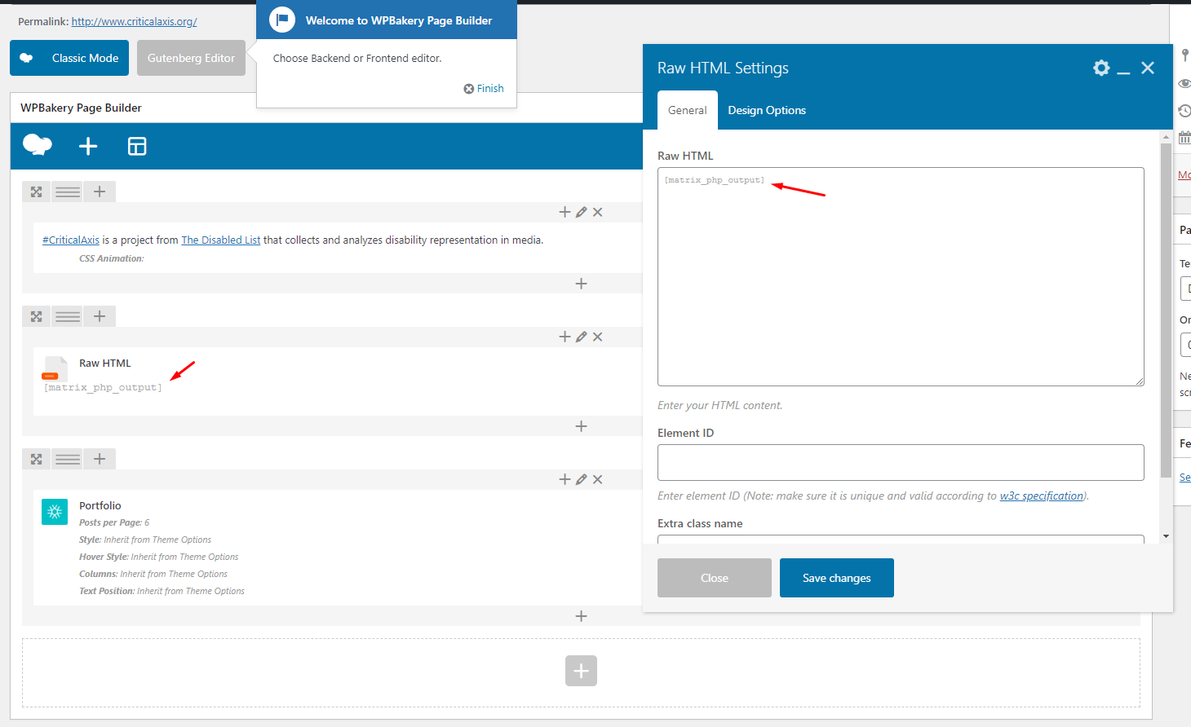Click the Classic Mode button

(69, 58)
